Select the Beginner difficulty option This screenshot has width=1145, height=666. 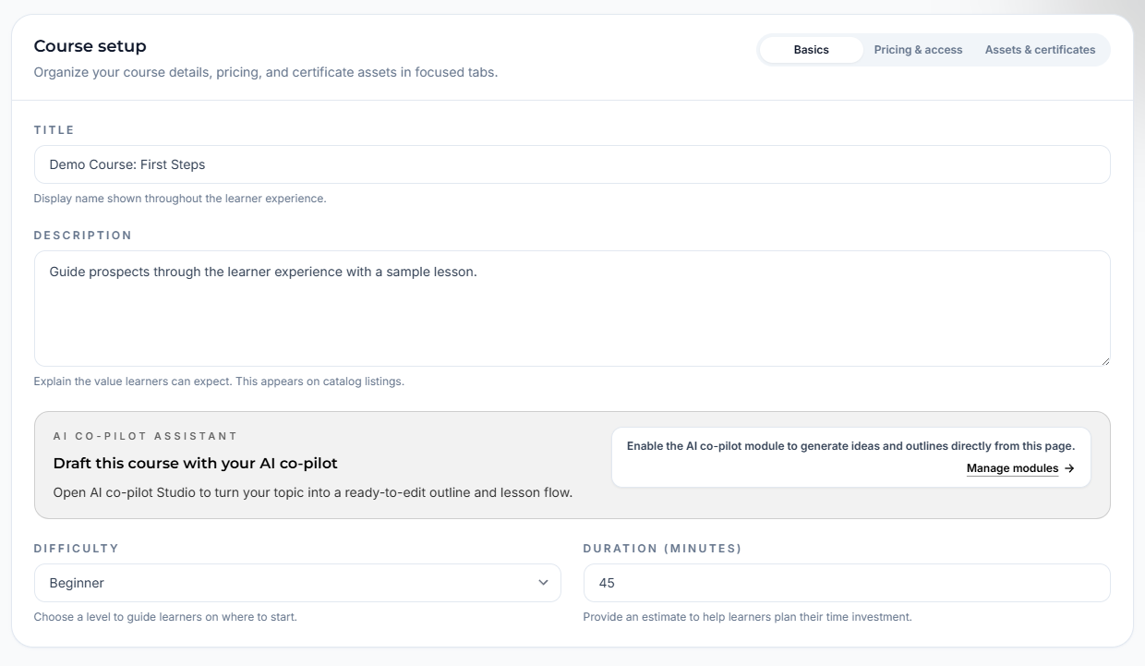297,583
